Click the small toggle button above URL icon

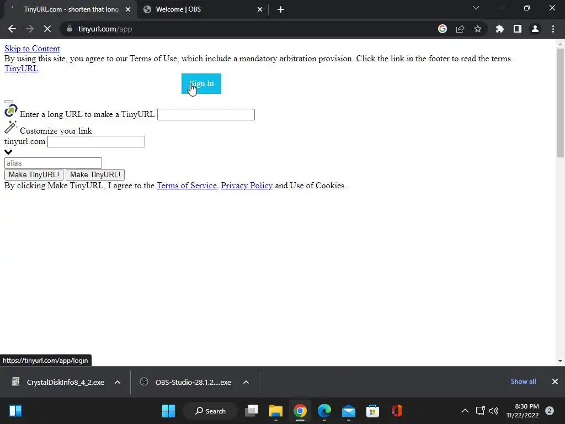point(9,102)
